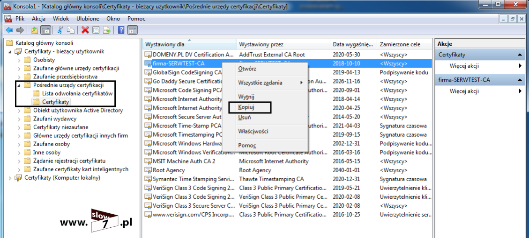Image resolution: width=529 pixels, height=238 pixels.
Task: Toggle the console tree pane toolbar icon
Action: 45,30
